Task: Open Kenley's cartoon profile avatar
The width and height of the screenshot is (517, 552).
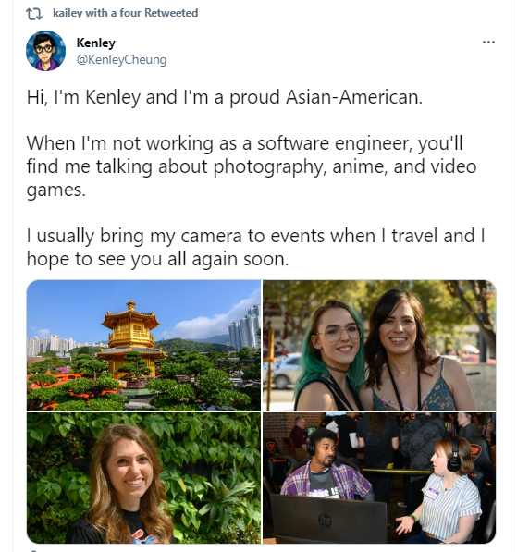Action: pos(46,51)
